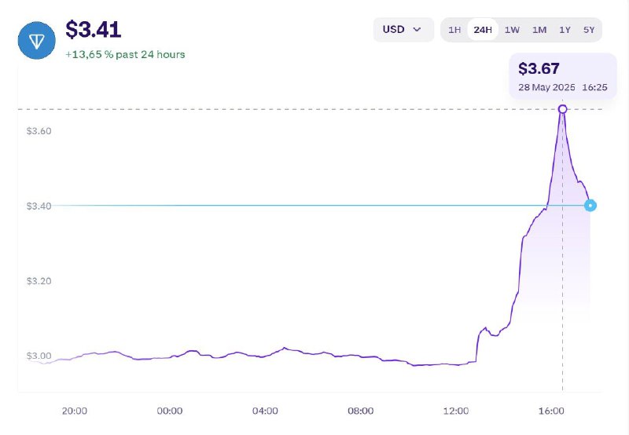Switch chart to 1M range
The height and width of the screenshot is (435, 629).
coord(539,30)
